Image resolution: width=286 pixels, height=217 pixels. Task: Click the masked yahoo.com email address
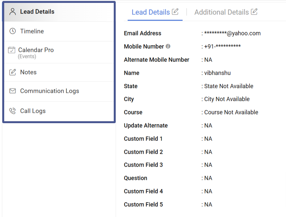232,33
